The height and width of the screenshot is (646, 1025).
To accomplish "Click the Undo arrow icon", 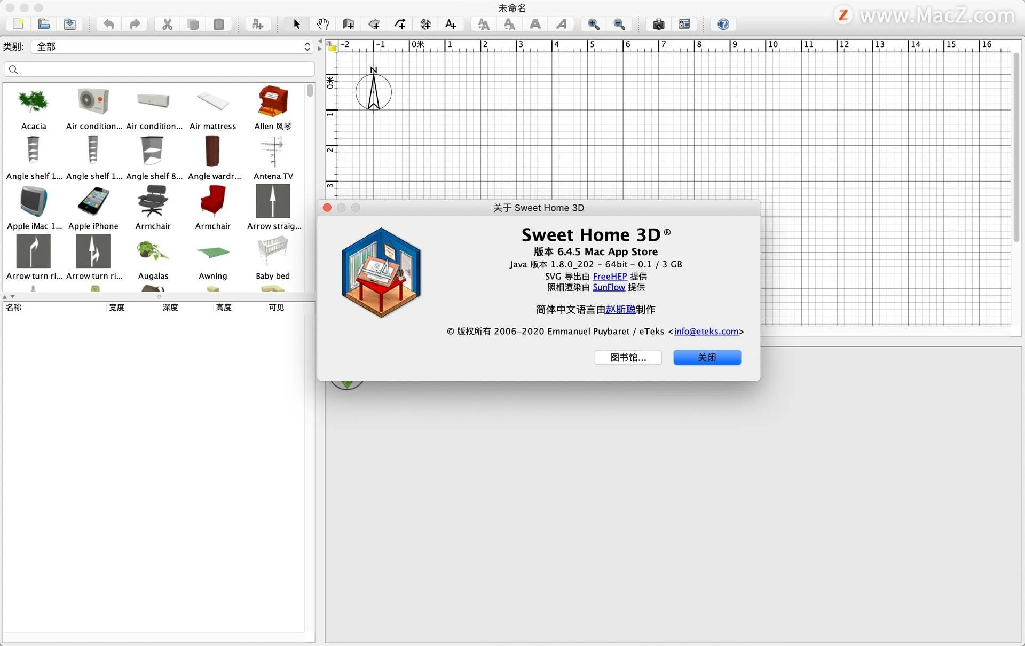I will click(x=109, y=24).
